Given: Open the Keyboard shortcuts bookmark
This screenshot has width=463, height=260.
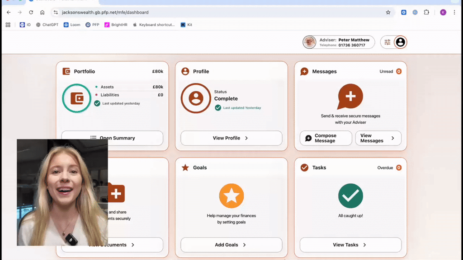Looking at the screenshot, I should click(x=154, y=25).
